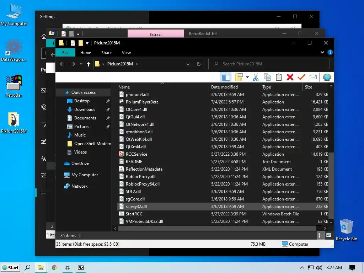Go back in Pixlum2015M Explorer window
Image resolution: width=364 pixels, height=273 pixels.
click(62, 64)
